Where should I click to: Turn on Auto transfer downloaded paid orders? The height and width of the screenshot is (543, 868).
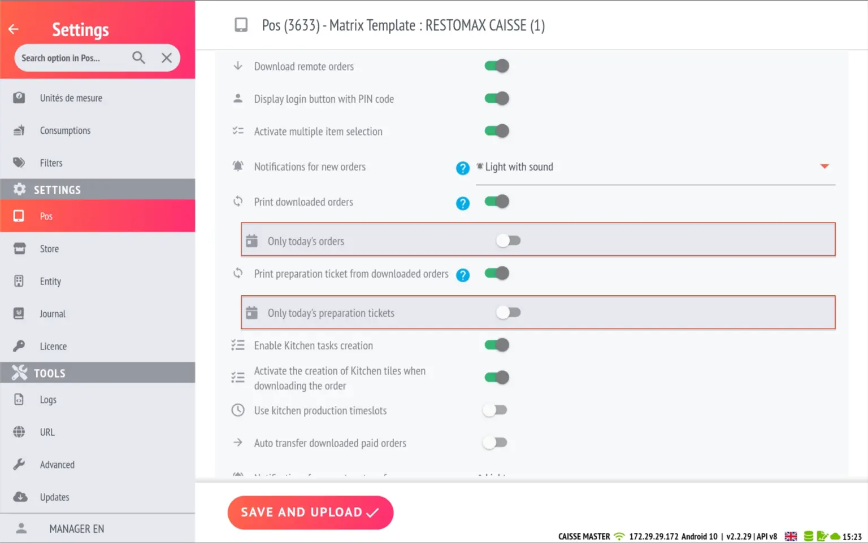coord(495,443)
